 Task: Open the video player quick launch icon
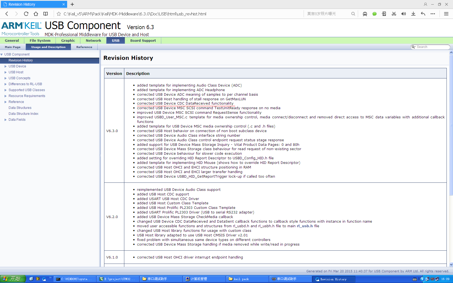tap(37, 279)
